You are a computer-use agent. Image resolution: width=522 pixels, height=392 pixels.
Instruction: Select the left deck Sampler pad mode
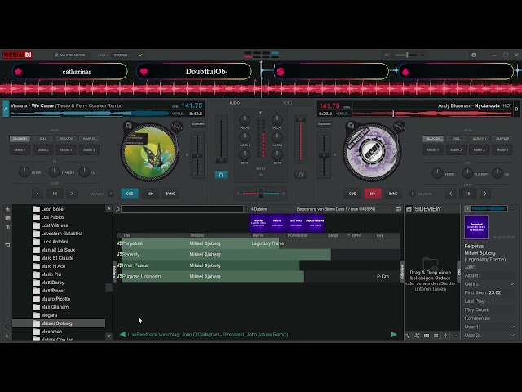89,138
